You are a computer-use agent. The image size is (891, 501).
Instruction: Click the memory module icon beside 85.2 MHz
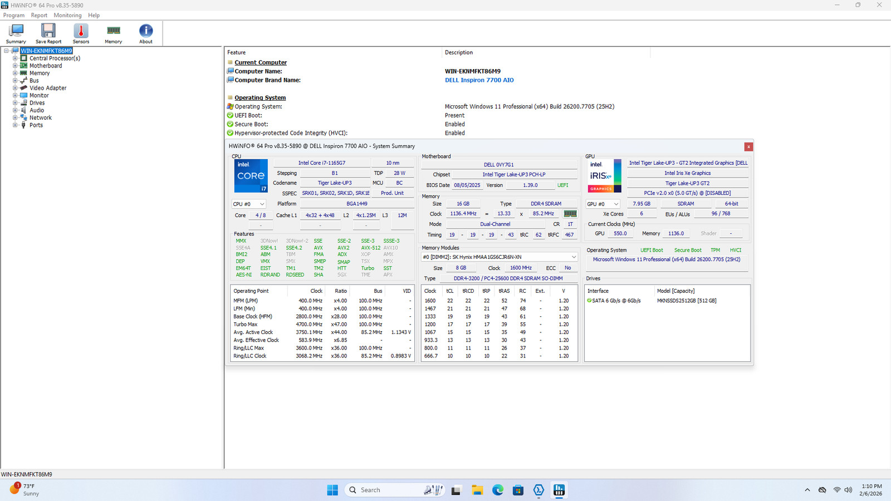570,214
